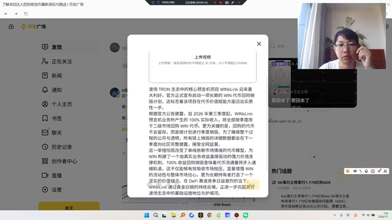392x220 pixels.
Task: Pause the screen recording
Action: (215, 2)
